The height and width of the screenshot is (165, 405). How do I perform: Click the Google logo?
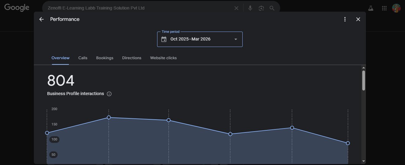point(17,8)
